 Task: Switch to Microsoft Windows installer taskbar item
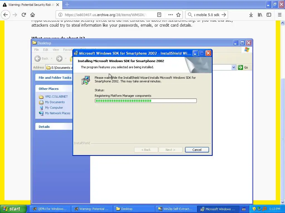click(x=218, y=209)
